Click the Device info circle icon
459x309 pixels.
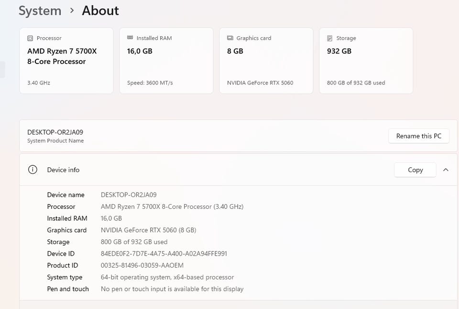click(33, 170)
